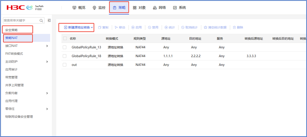The height and width of the screenshot is (137, 307).
Task: Open 带宽管理 sidebar entry
Action: click(11, 77)
